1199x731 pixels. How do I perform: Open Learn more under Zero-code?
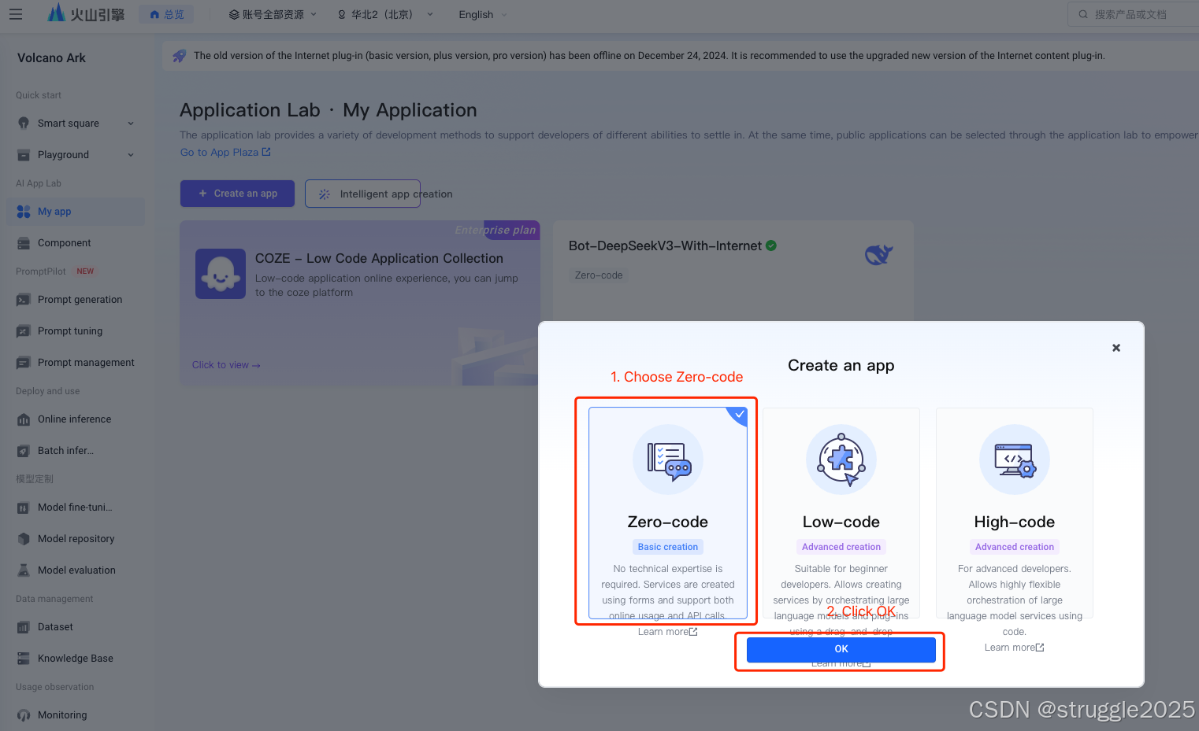point(668,632)
